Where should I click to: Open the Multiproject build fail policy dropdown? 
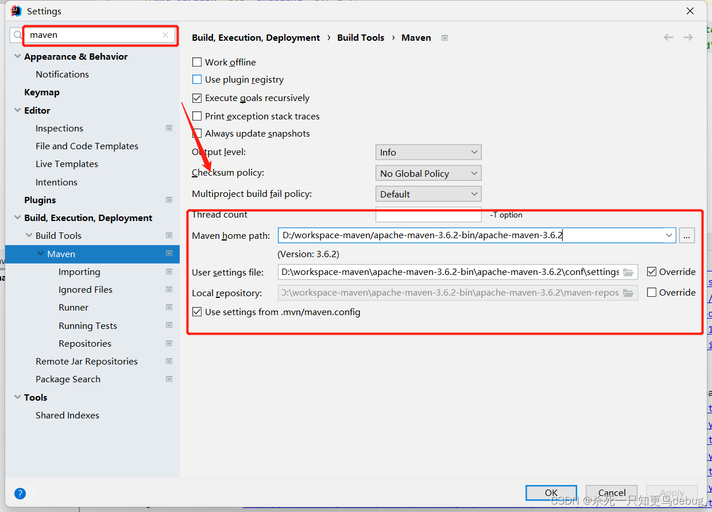point(428,194)
